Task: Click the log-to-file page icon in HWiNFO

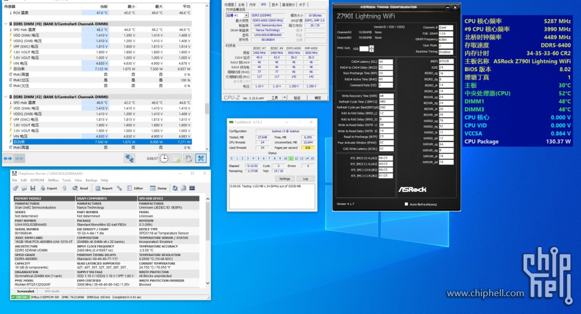Action: 177,159
